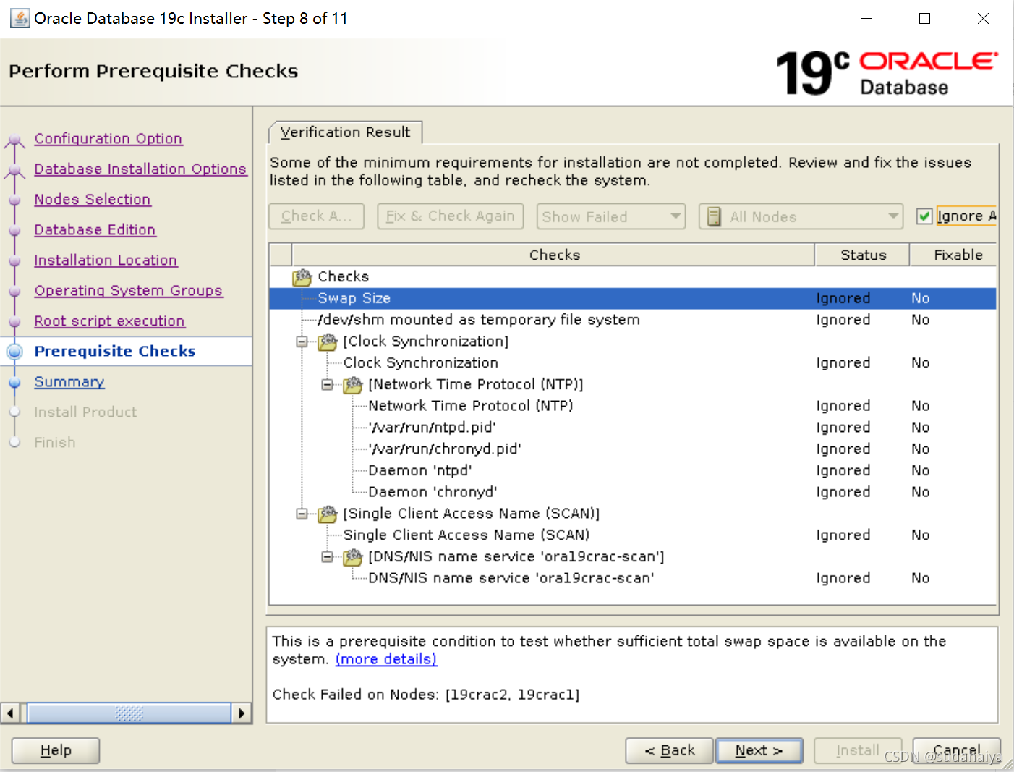Image resolution: width=1014 pixels, height=772 pixels.
Task: Go to Root script execution step
Action: (109, 321)
